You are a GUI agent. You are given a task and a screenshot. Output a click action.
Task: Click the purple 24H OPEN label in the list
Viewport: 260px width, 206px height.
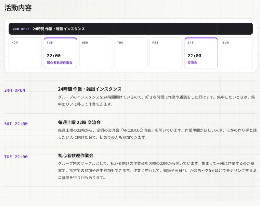point(15,90)
